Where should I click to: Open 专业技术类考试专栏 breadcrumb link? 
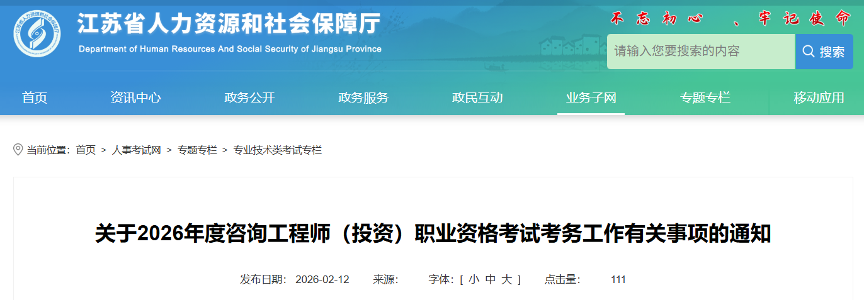point(278,150)
